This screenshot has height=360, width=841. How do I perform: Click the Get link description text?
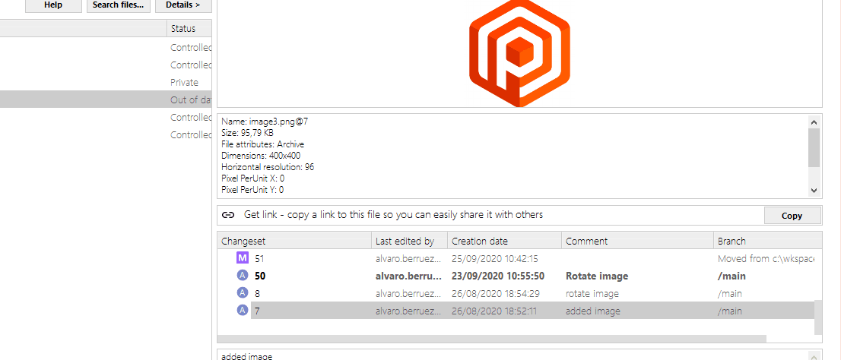click(393, 215)
